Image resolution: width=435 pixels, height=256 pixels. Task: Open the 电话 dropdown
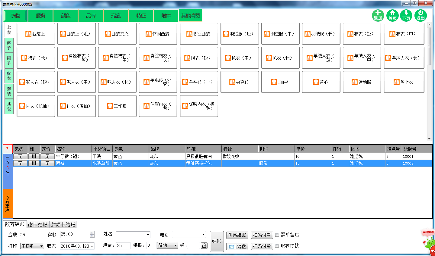pyautogui.click(x=203, y=235)
